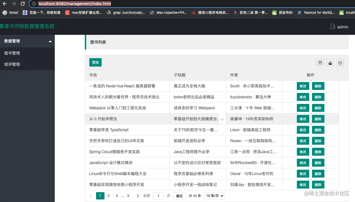The image size is (355, 202).
Task: Go to page 3
Action: point(117,196)
